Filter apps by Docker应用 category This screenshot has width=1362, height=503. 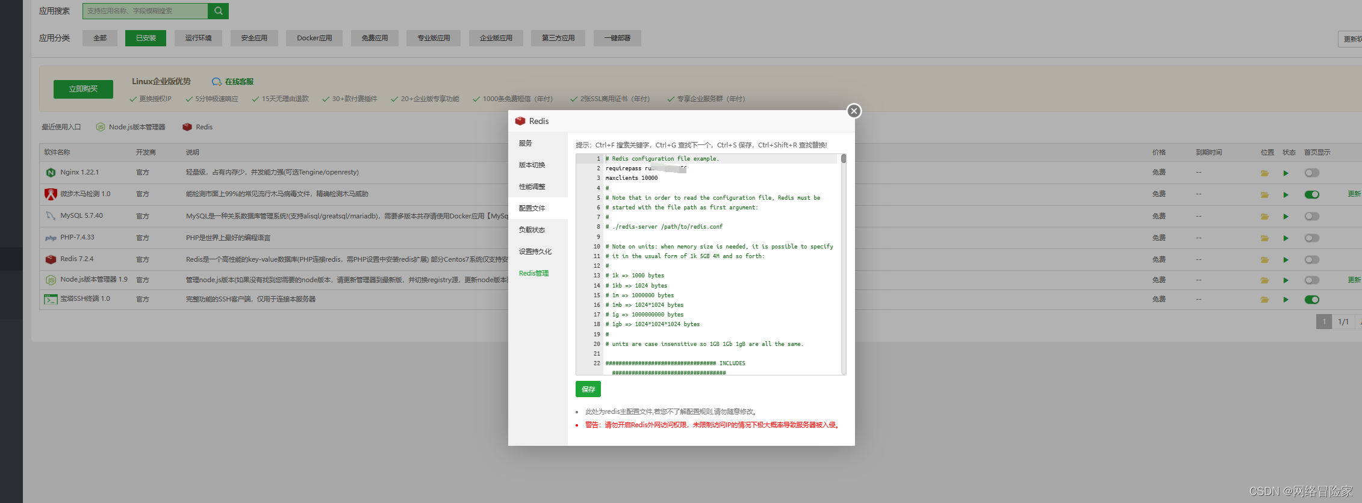point(314,38)
